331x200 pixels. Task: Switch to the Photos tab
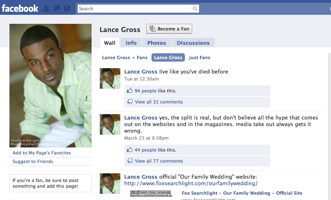156,43
